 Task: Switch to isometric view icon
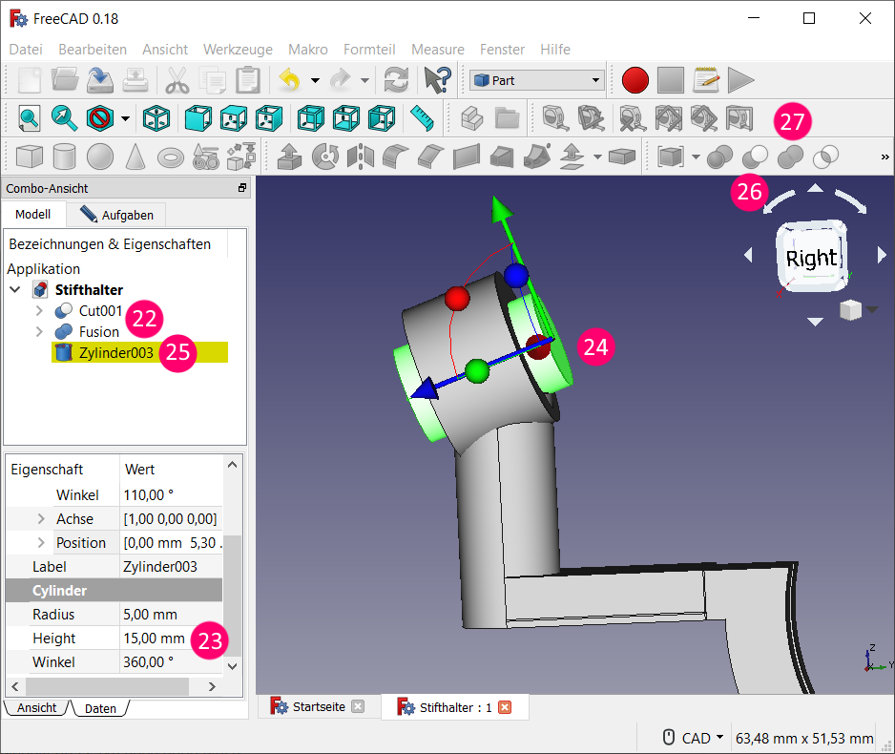[156, 118]
